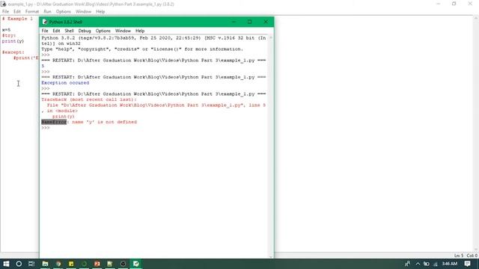
Task: Click the 'Col: 0' indicator in the status bar
Action: point(472,256)
